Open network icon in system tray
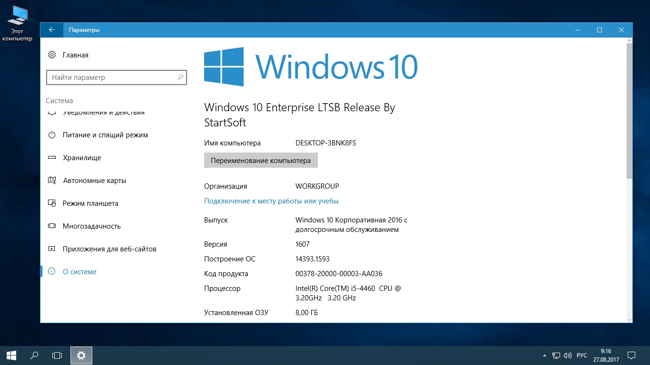The image size is (650, 365). 556,355
